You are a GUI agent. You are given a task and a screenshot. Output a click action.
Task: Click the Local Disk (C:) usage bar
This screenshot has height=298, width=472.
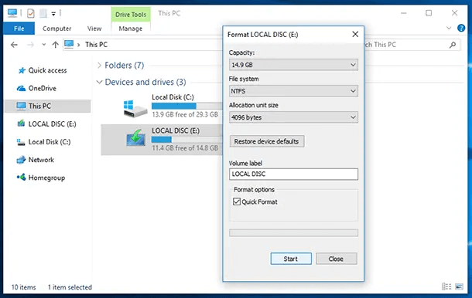point(187,106)
